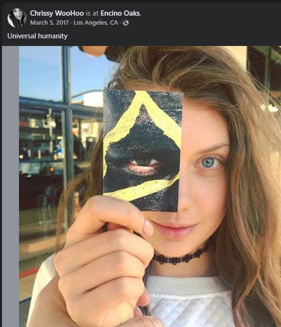Click the black choker necklace in photo
The height and width of the screenshot is (327, 281).
[181, 256]
